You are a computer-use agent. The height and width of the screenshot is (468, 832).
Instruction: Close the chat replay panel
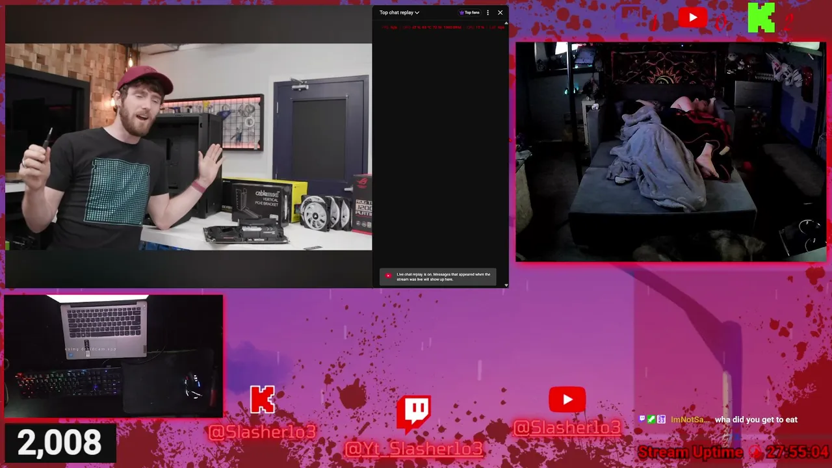pos(500,12)
